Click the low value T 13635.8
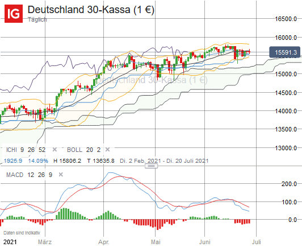This screenshot has height=247, width=302. point(100,160)
